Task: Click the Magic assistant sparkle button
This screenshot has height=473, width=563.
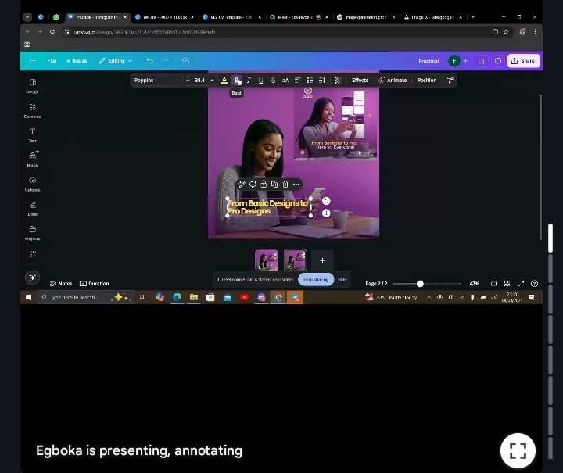Action: [32, 278]
